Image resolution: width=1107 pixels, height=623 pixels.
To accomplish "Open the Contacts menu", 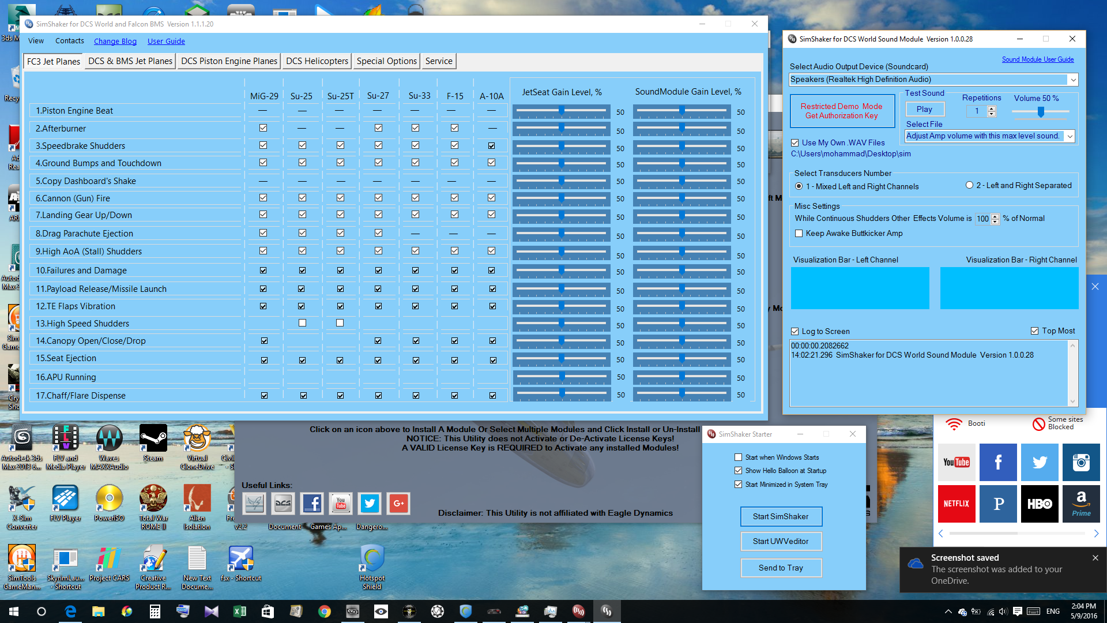I will 70,41.
